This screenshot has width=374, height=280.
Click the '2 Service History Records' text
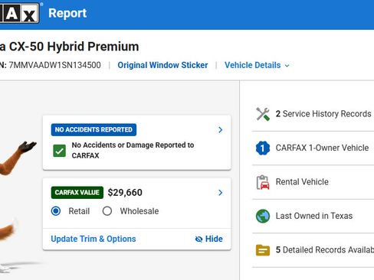point(323,114)
